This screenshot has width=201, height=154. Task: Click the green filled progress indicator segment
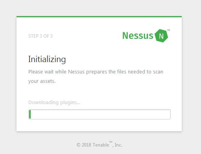30,114
